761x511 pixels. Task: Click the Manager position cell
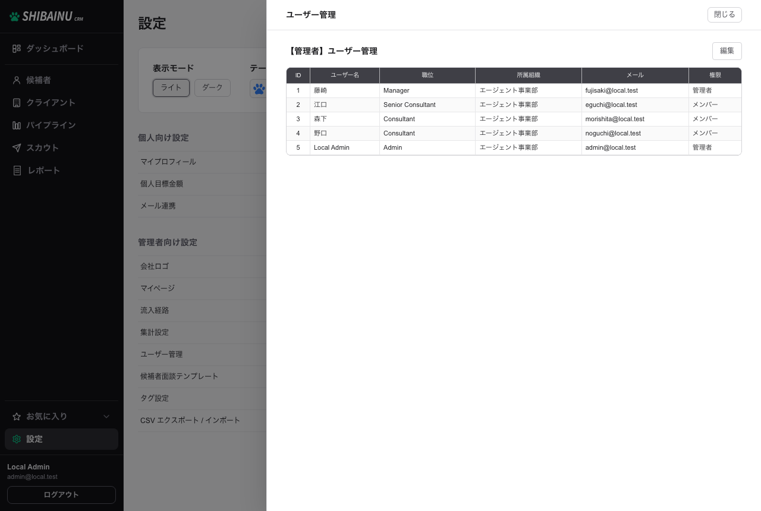(x=427, y=90)
